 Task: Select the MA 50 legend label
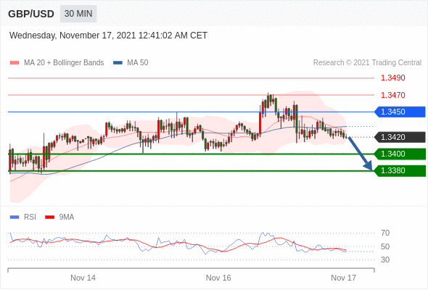pyautogui.click(x=138, y=63)
